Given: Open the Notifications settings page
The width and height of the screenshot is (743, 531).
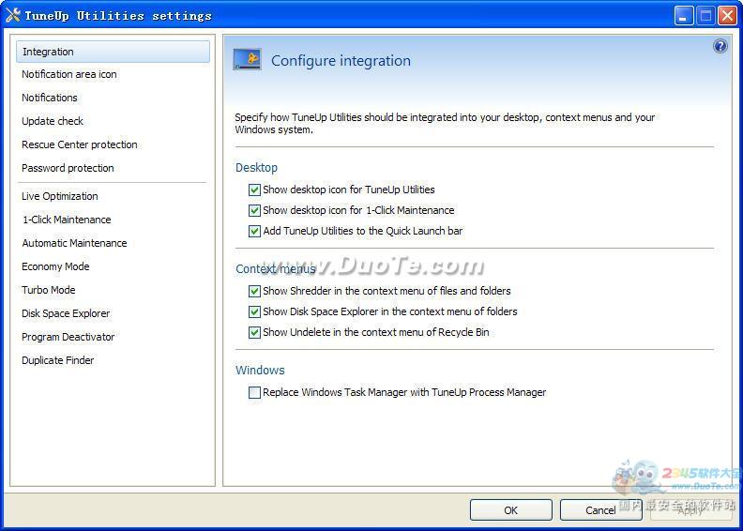Looking at the screenshot, I should tap(50, 98).
